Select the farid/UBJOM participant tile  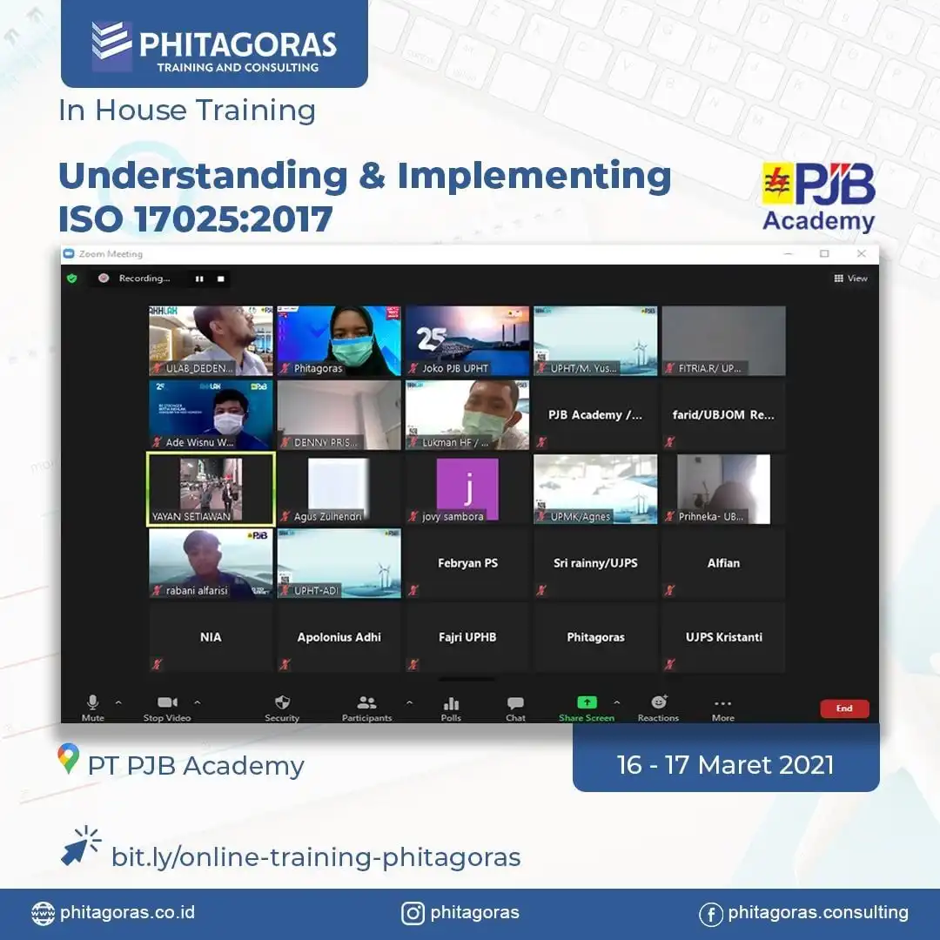point(723,415)
